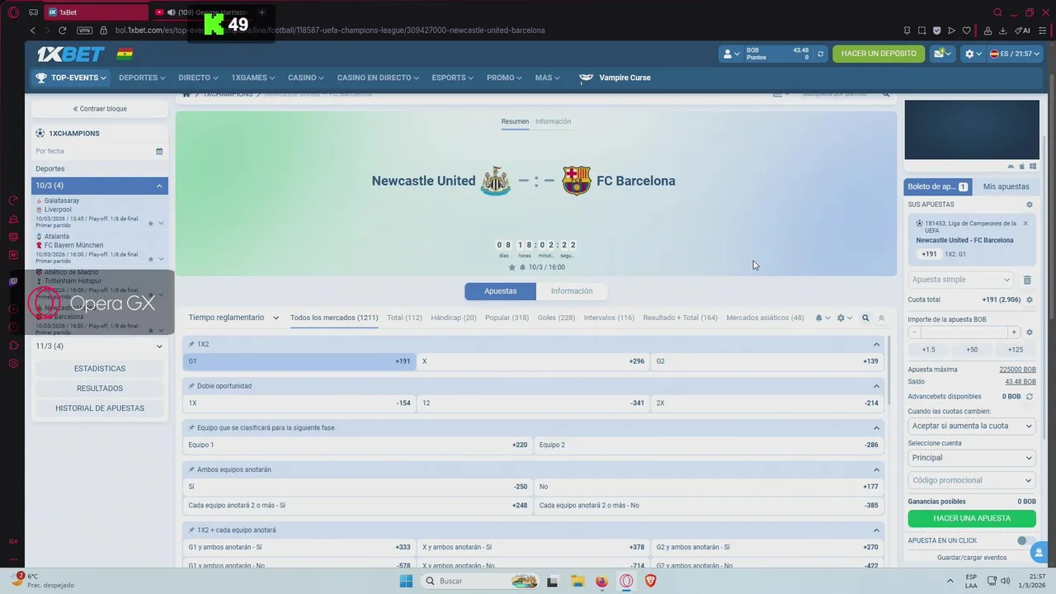Image resolution: width=1056 pixels, height=594 pixels.
Task: Open the Cuota total gear settings
Action: pyautogui.click(x=1029, y=300)
